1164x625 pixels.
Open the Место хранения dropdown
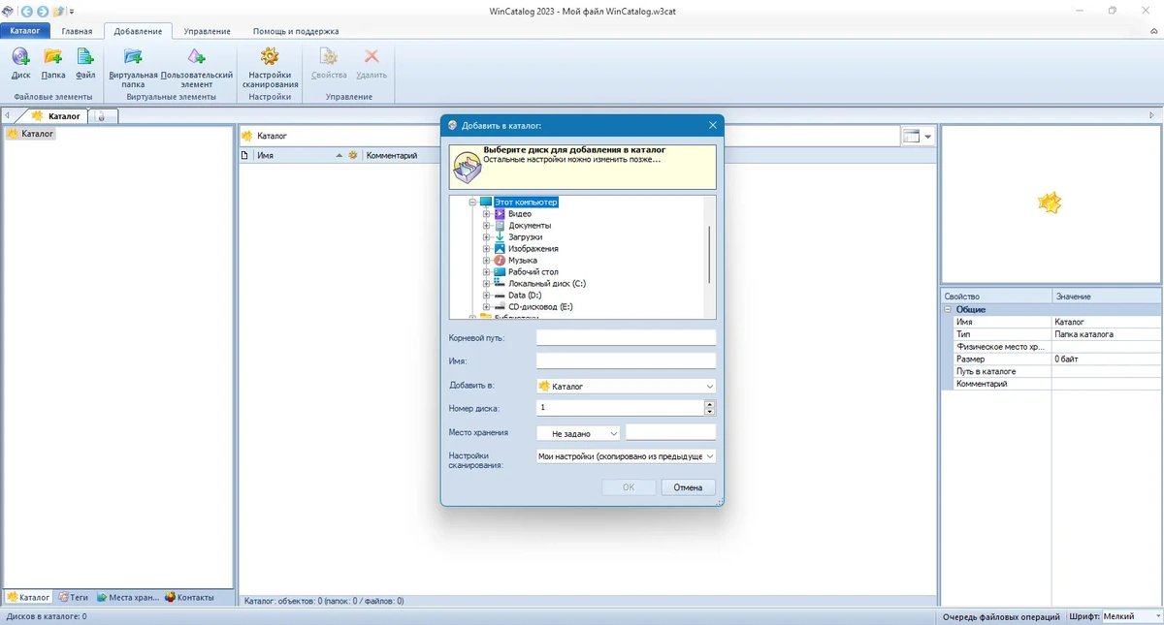[x=578, y=433]
